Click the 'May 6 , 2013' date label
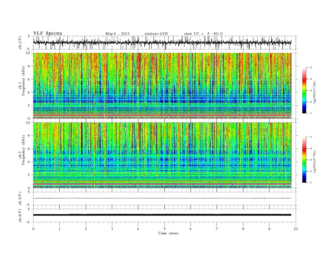This screenshot has height=257, width=333. [117, 34]
